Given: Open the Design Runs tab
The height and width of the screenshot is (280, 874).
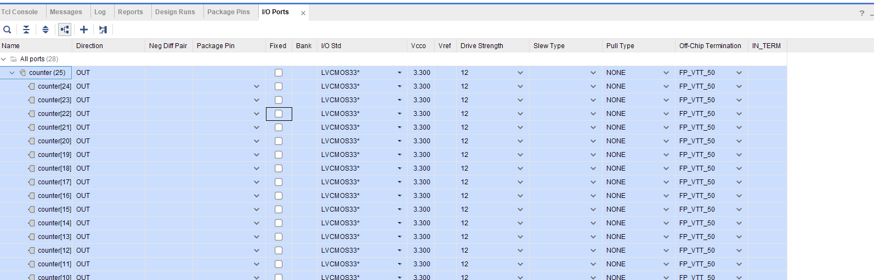Looking at the screenshot, I should tap(175, 12).
